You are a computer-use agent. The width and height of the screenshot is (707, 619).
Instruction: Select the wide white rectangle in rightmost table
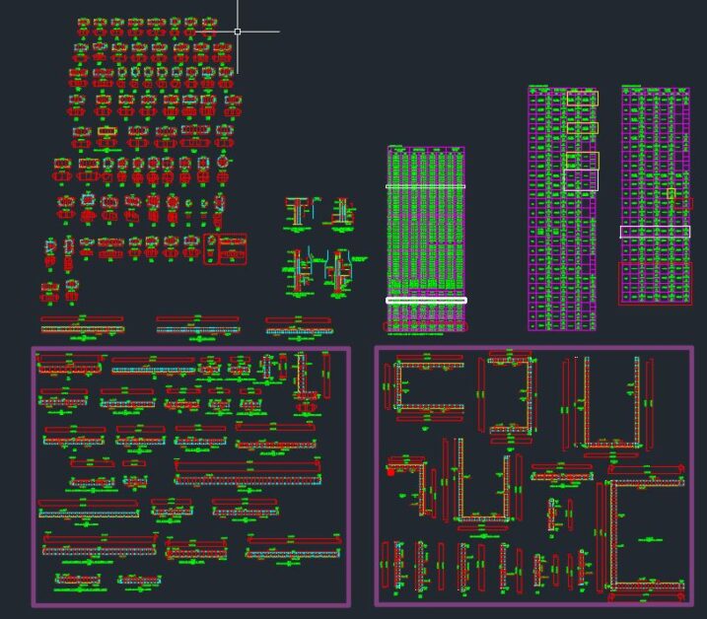(x=655, y=232)
